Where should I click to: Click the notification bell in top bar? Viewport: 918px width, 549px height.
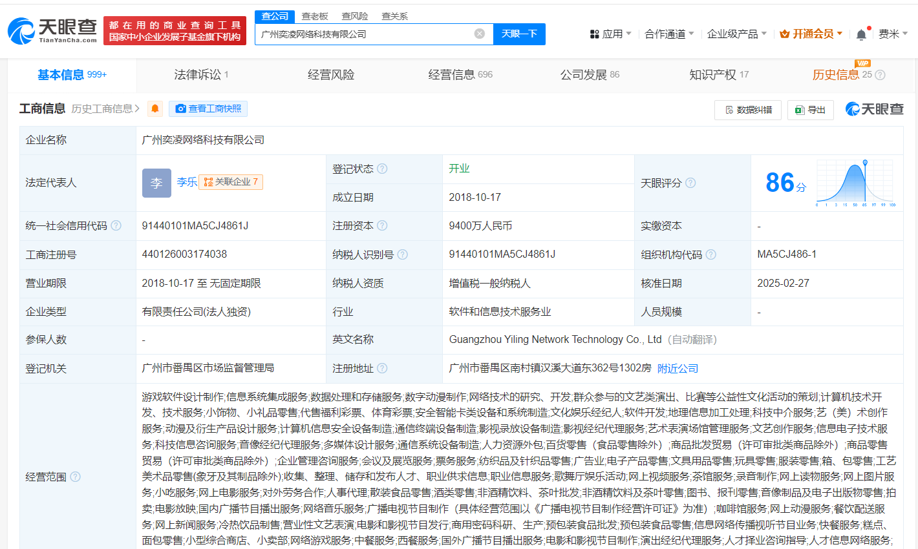point(860,34)
